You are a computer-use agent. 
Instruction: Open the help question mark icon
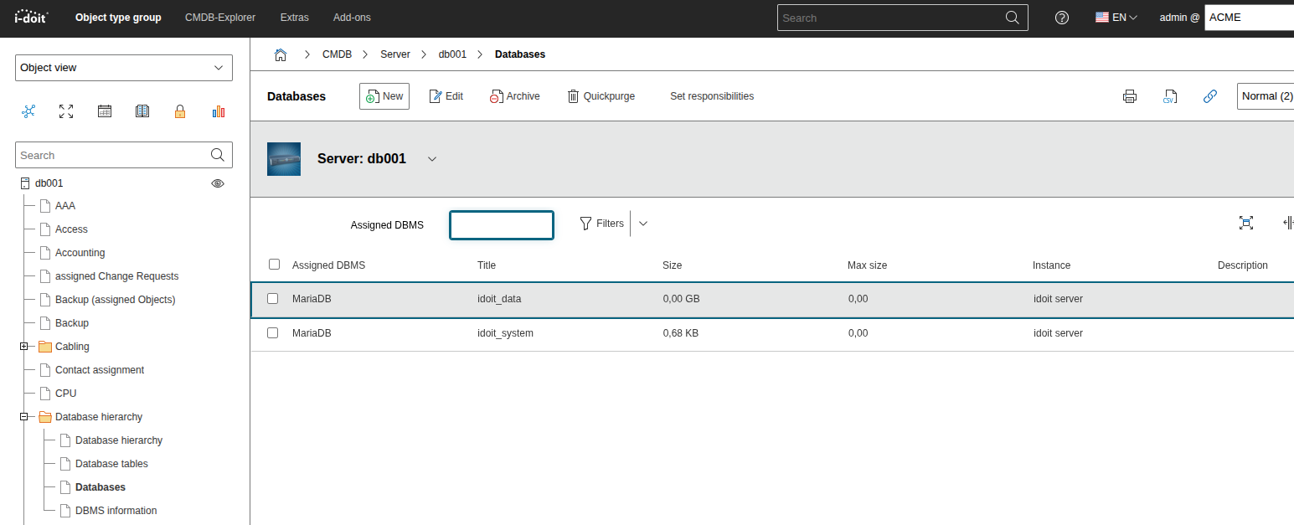1062,18
